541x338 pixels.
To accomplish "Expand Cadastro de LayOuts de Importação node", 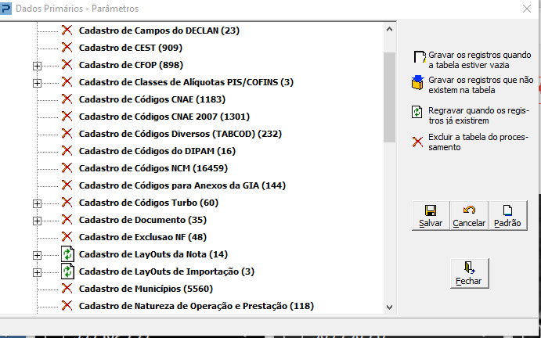I will click(37, 273).
